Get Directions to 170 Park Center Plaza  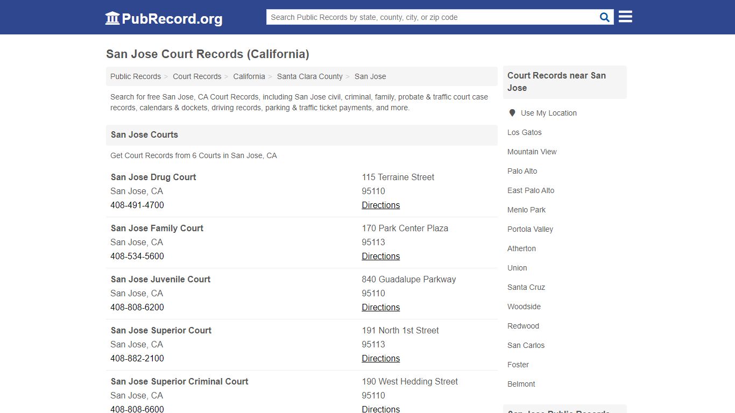coord(381,256)
